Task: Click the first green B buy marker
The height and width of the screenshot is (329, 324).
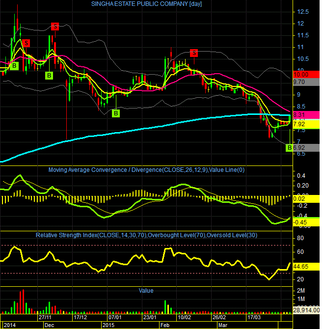Action: pyautogui.click(x=14, y=66)
